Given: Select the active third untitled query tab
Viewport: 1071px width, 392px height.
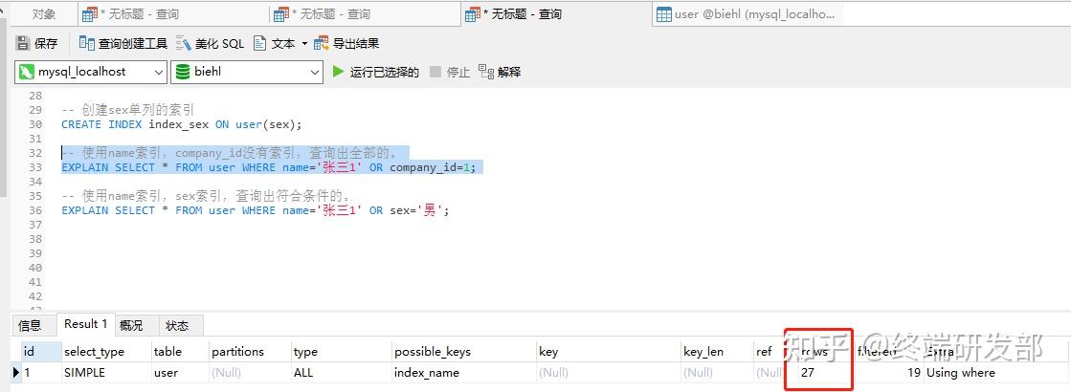Looking at the screenshot, I should [x=556, y=13].
